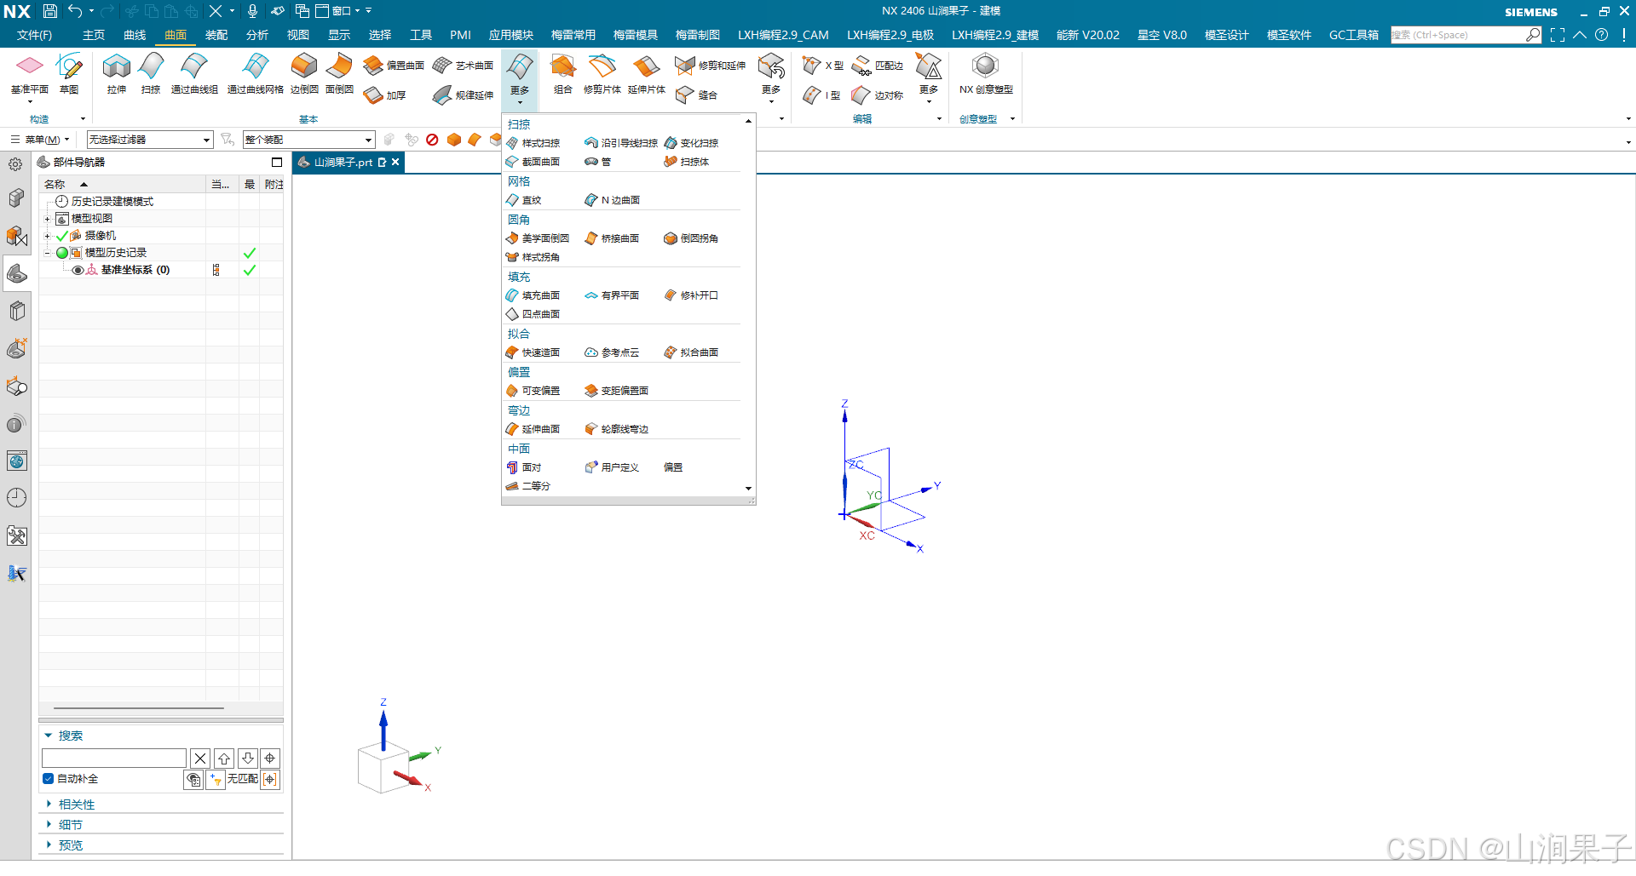1636x876 pixels.
Task: Click the previous-result up arrow button
Action: click(x=224, y=759)
